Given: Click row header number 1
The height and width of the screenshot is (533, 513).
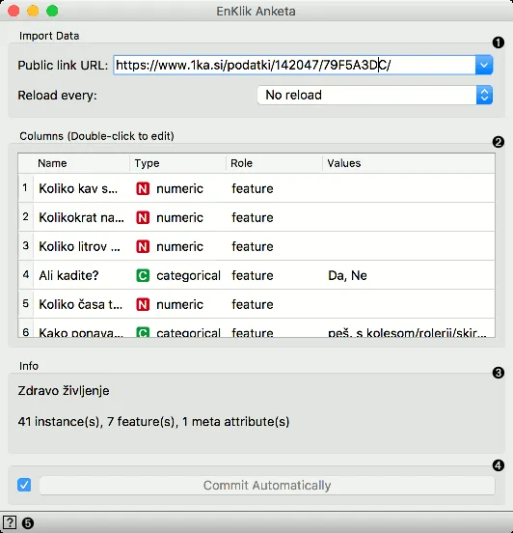Looking at the screenshot, I should (25, 187).
